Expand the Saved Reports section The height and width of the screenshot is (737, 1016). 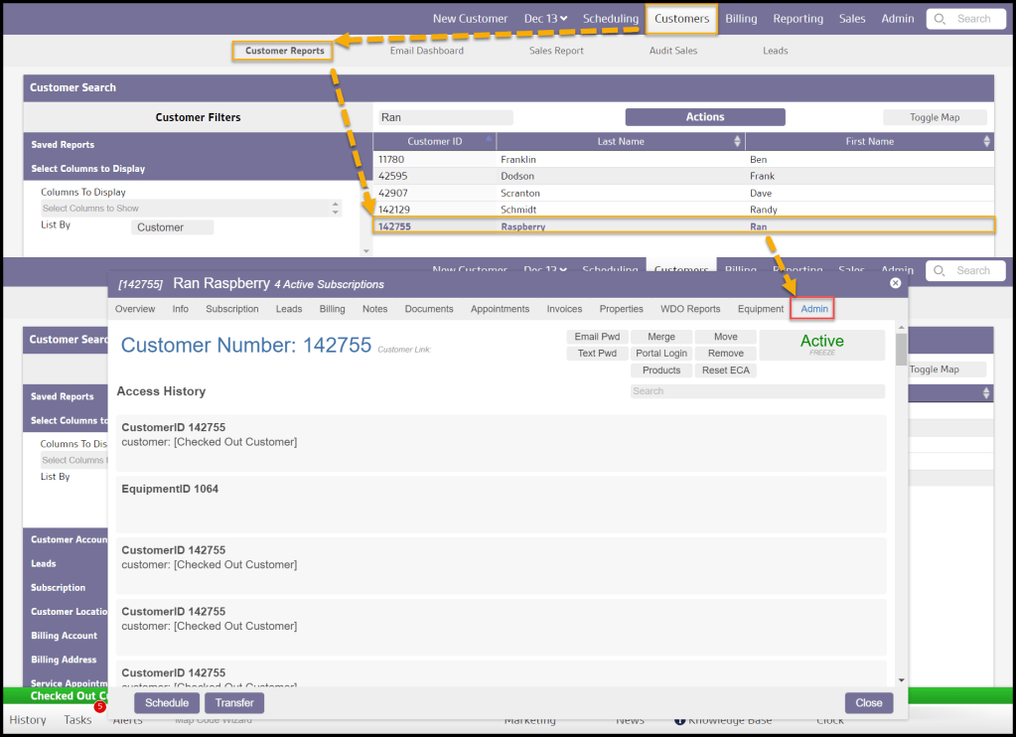click(63, 145)
